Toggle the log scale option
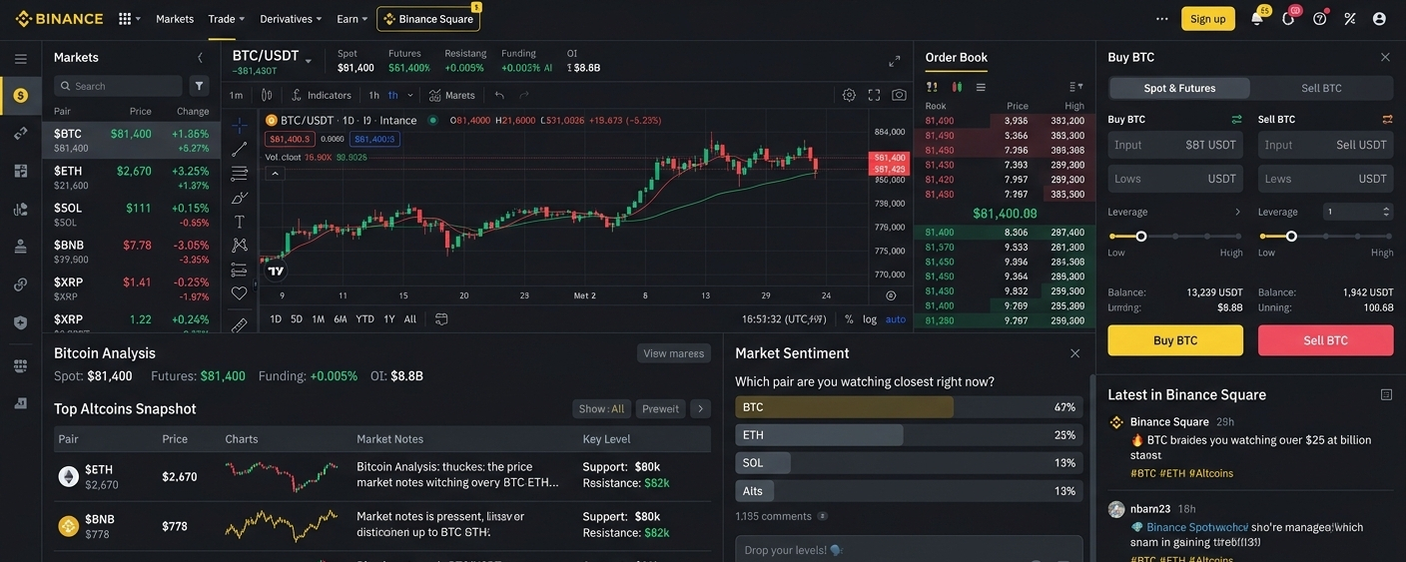 (870, 319)
